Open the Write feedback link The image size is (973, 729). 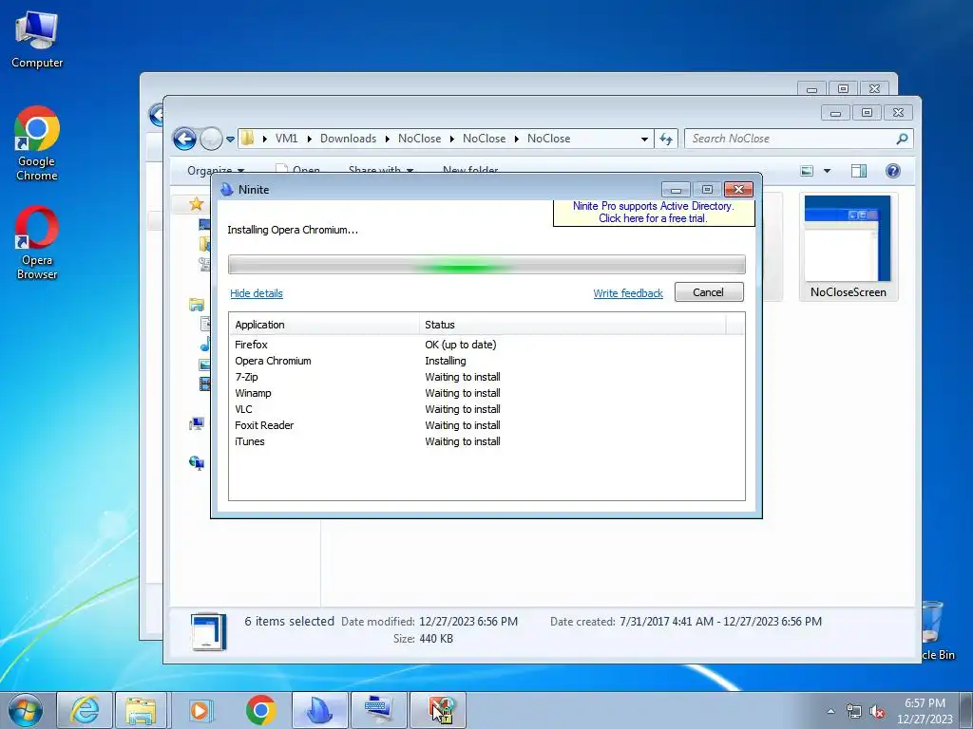coord(628,293)
